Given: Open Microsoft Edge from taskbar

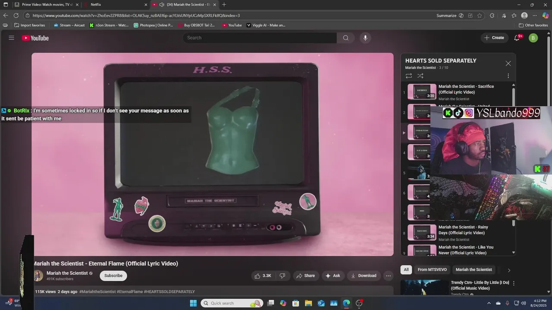Looking at the screenshot, I should pos(346,303).
